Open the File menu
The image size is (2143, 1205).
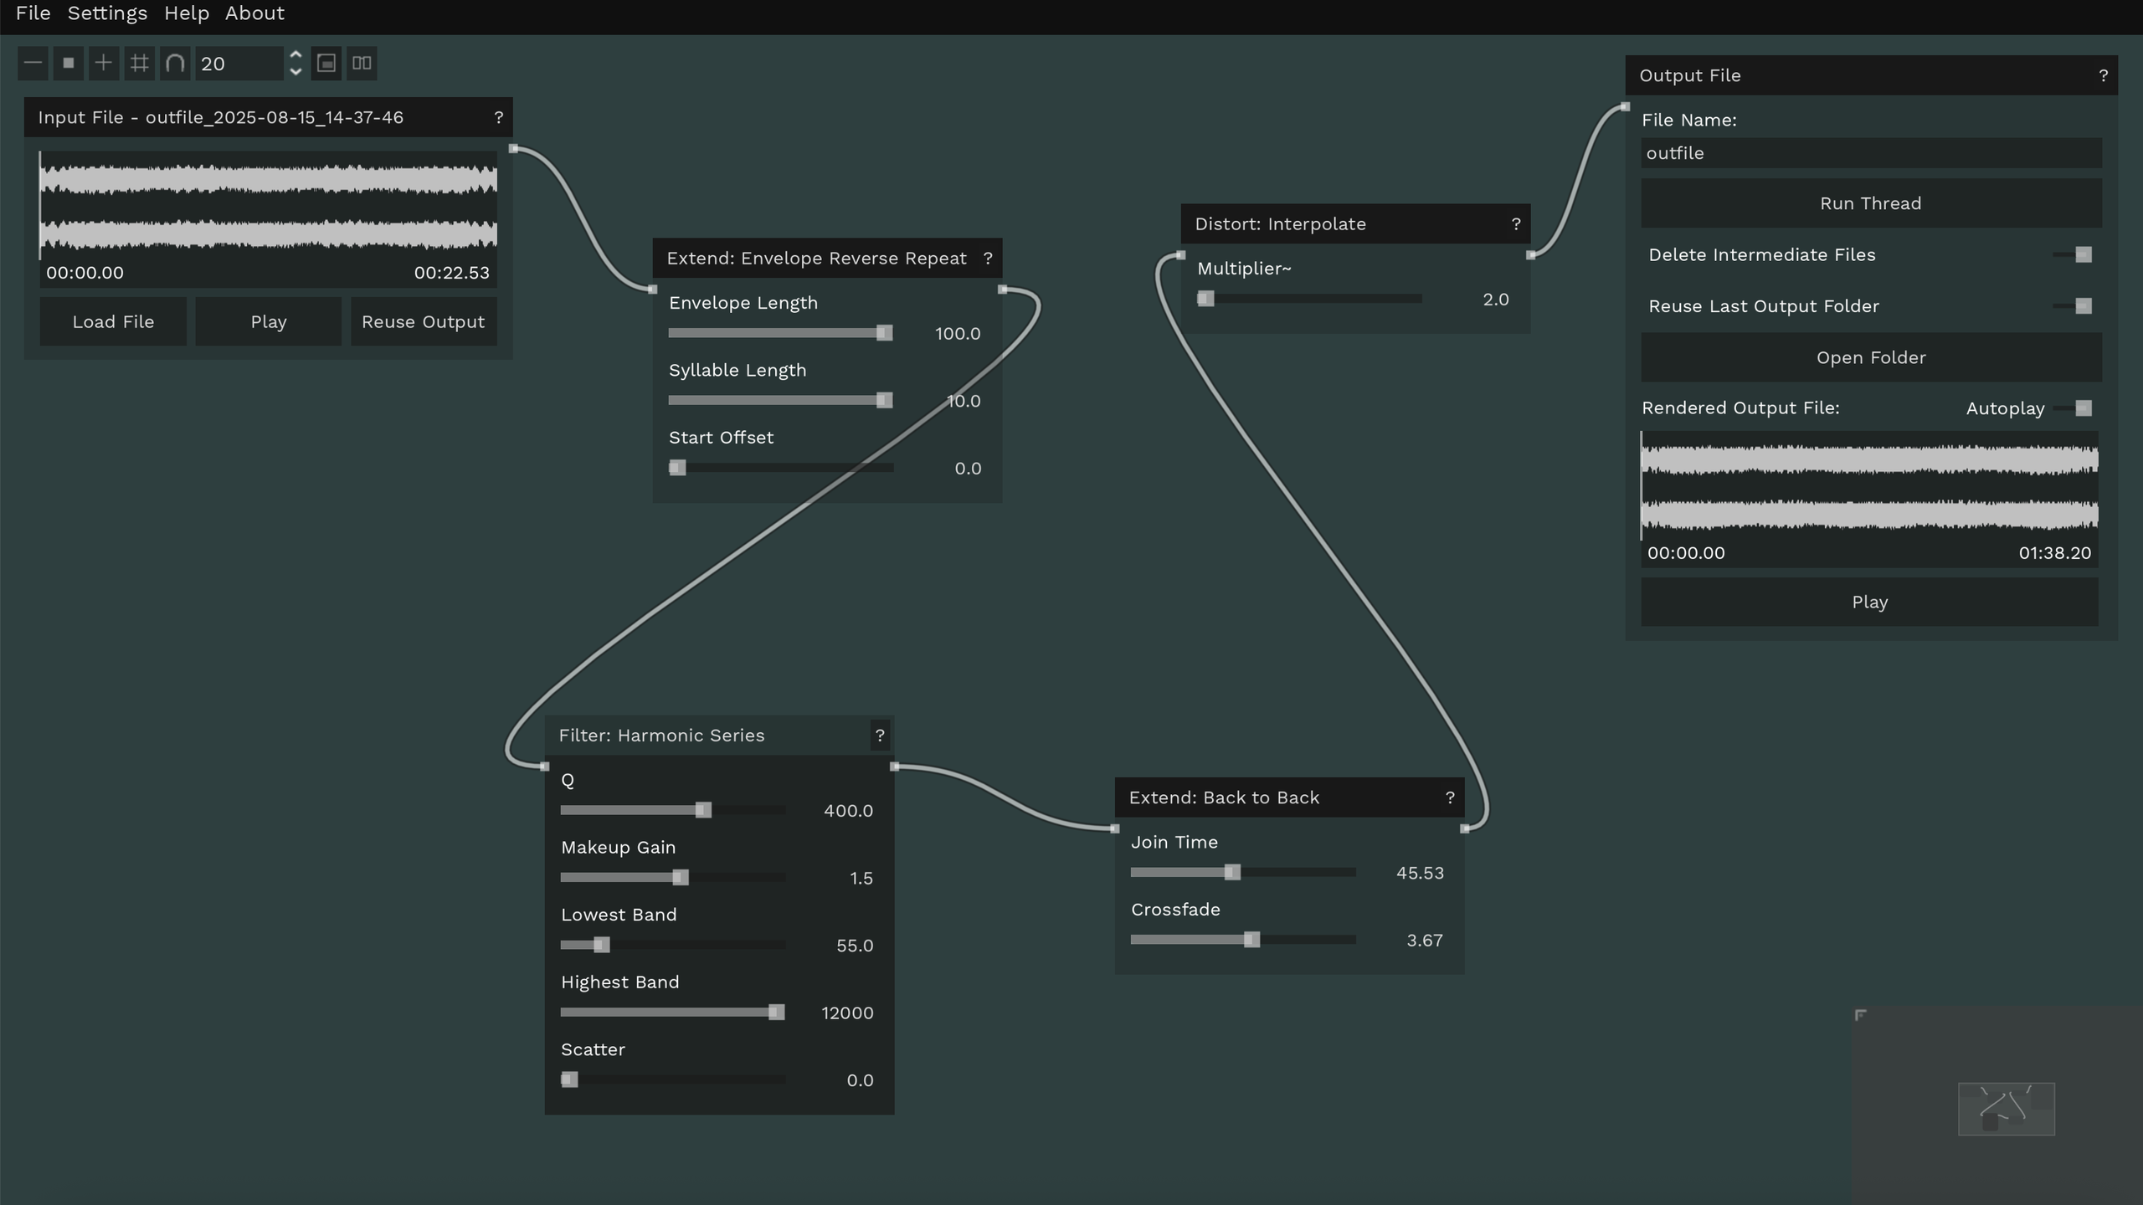33,13
